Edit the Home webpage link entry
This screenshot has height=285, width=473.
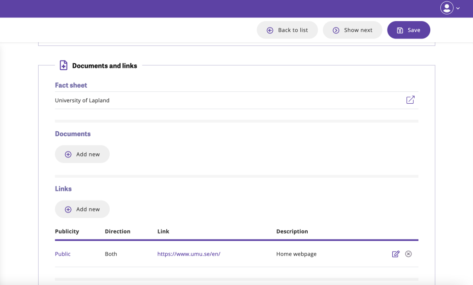click(395, 254)
